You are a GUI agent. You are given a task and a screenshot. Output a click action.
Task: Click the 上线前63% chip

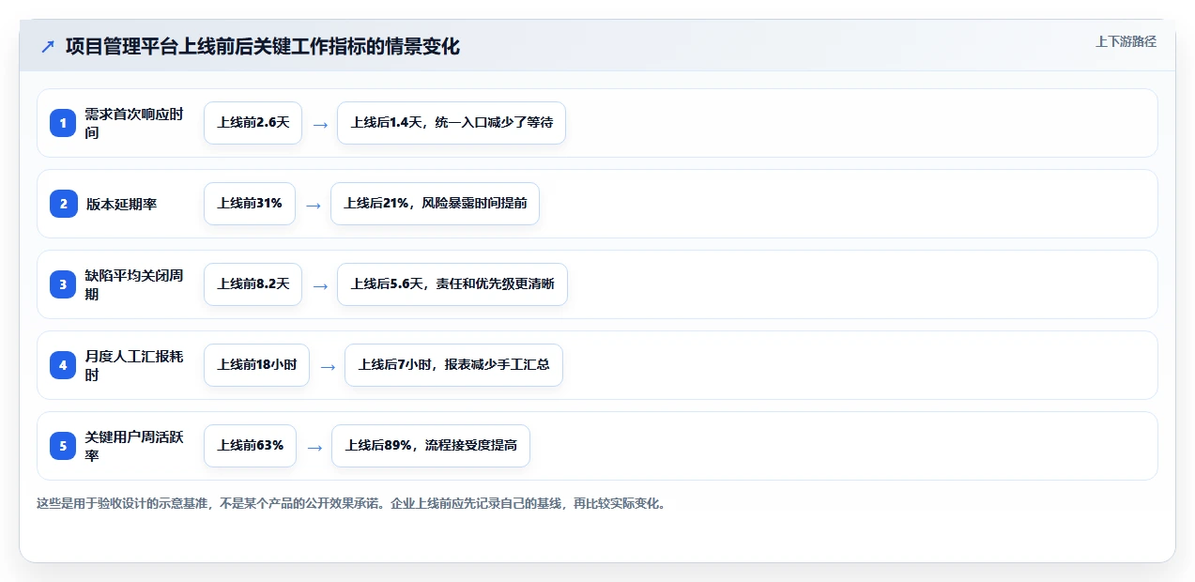coord(250,446)
